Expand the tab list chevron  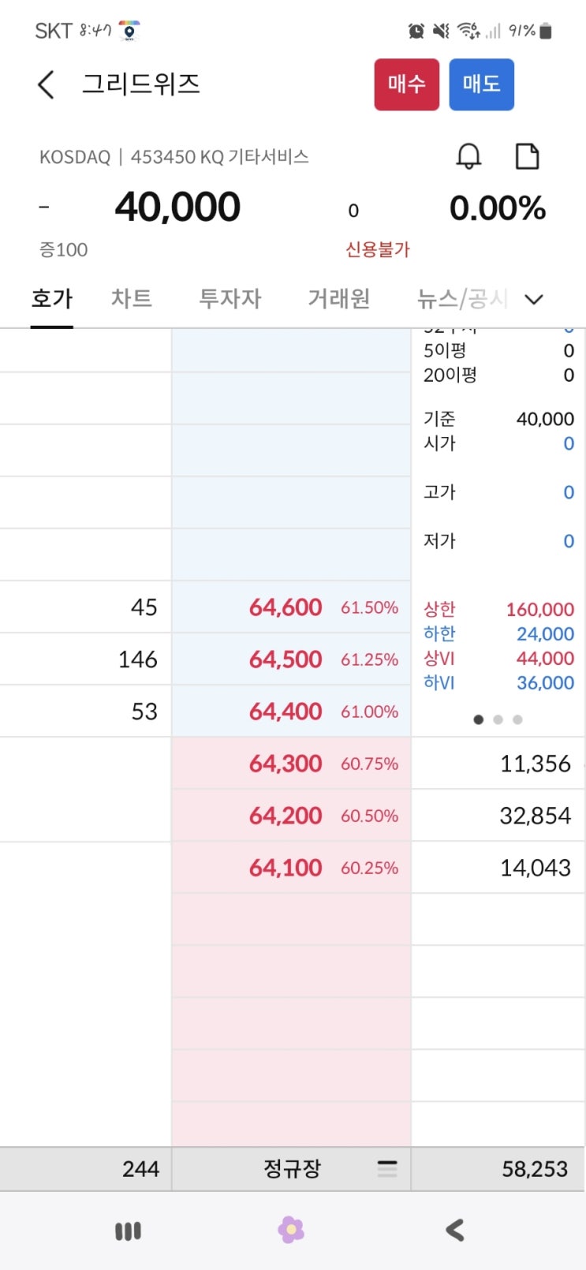coord(534,300)
